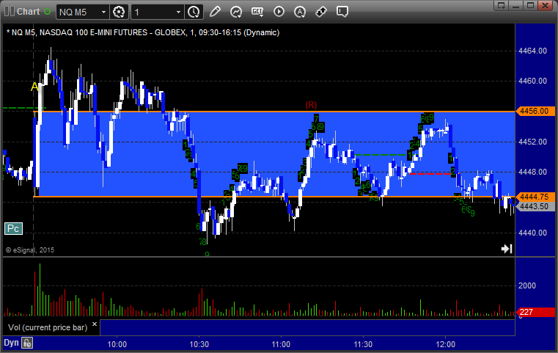
Task: Click the 4448.00 price axis label
Action: pos(533,172)
